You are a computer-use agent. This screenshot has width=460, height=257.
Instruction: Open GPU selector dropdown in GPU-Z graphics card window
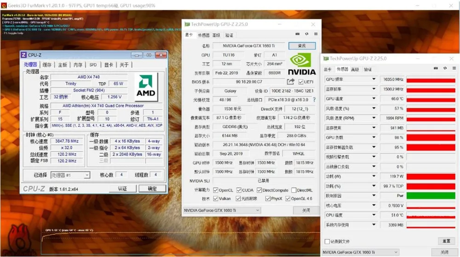click(222, 211)
